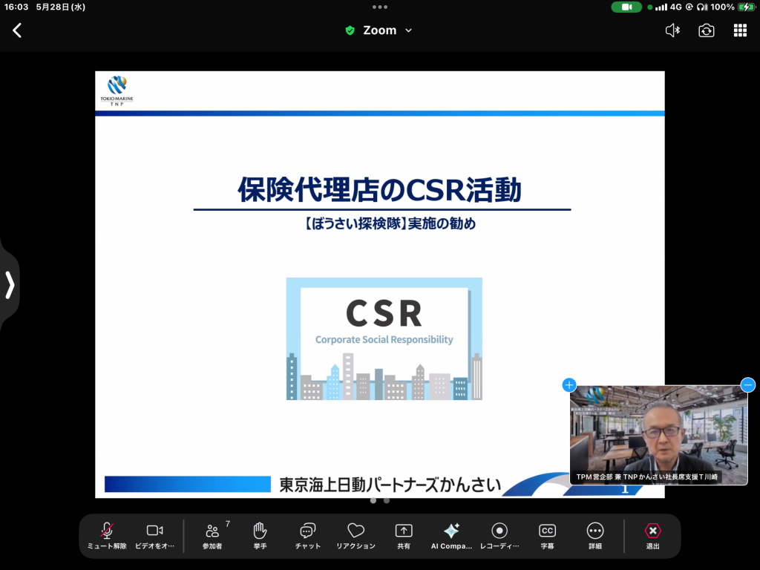The width and height of the screenshot is (760, 570).
Task: Tap the speaker name label TPM営企部
Action: (647, 477)
